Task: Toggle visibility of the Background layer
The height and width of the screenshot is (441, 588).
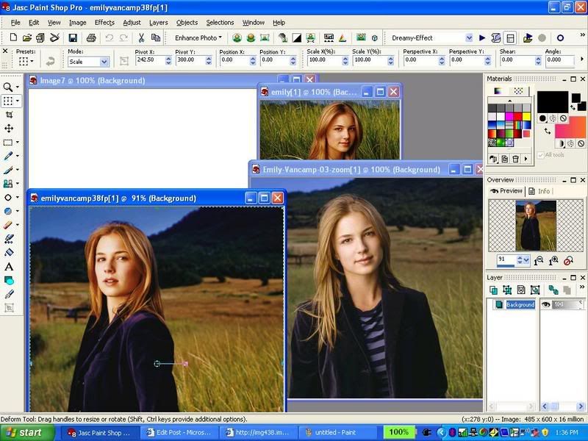Action: [x=546, y=304]
